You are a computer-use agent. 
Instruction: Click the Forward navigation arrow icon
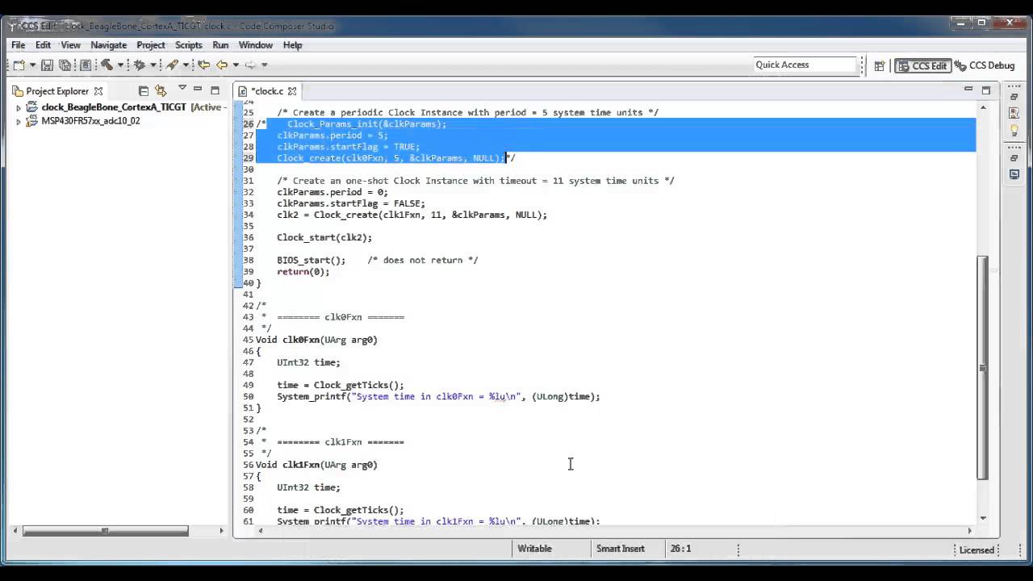[x=250, y=65]
